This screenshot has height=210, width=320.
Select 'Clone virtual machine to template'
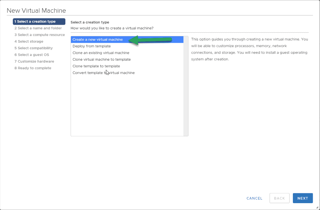(x=127, y=59)
